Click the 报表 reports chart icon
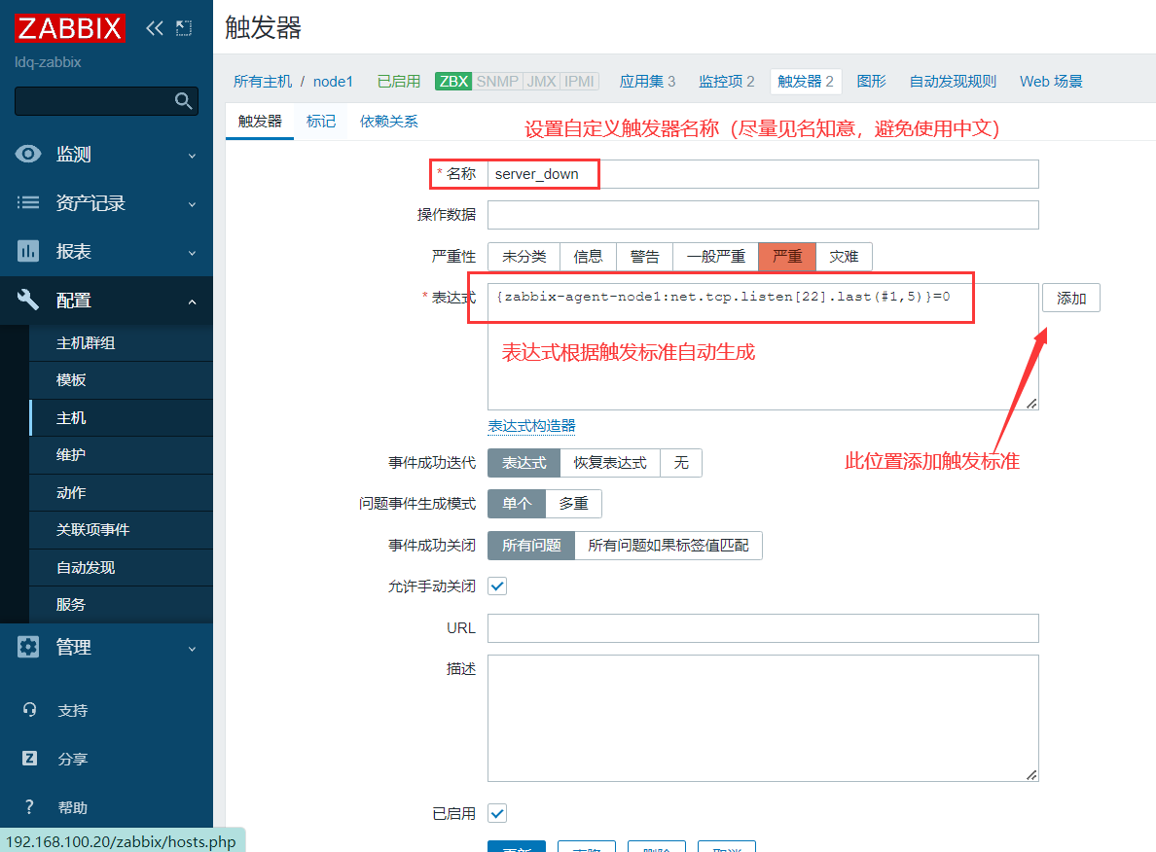Image resolution: width=1156 pixels, height=852 pixels. [29, 252]
